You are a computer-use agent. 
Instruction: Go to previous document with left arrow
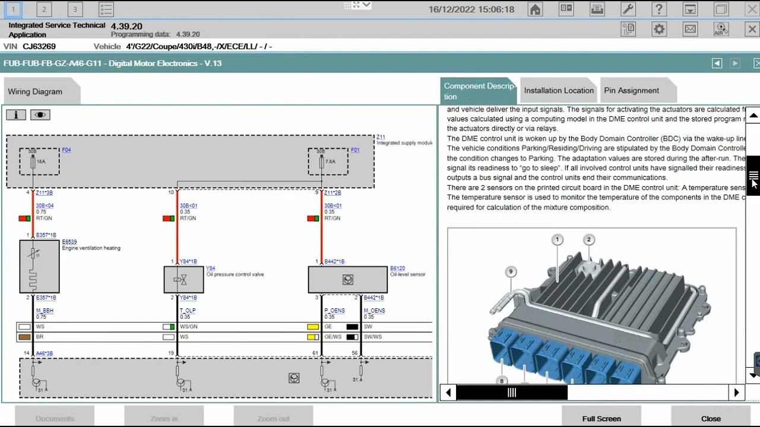click(x=717, y=63)
